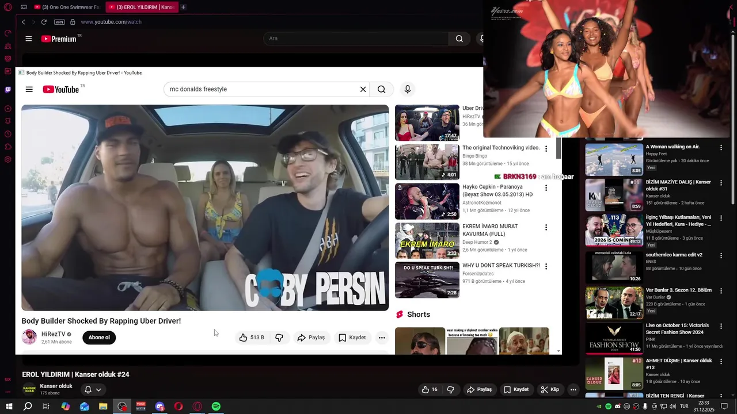Click scrollbar of front YouTube window
This screenshot has width=737, height=414.
559,148
